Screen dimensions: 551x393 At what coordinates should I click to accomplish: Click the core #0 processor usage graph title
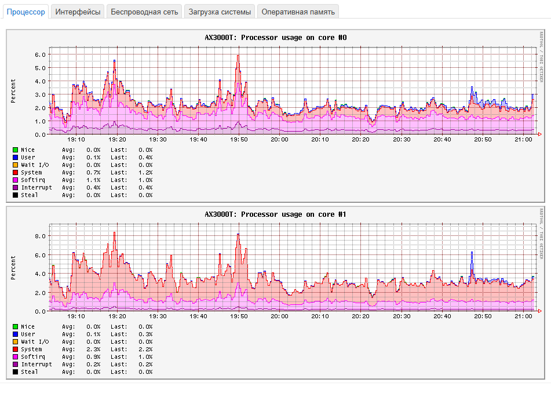point(275,38)
